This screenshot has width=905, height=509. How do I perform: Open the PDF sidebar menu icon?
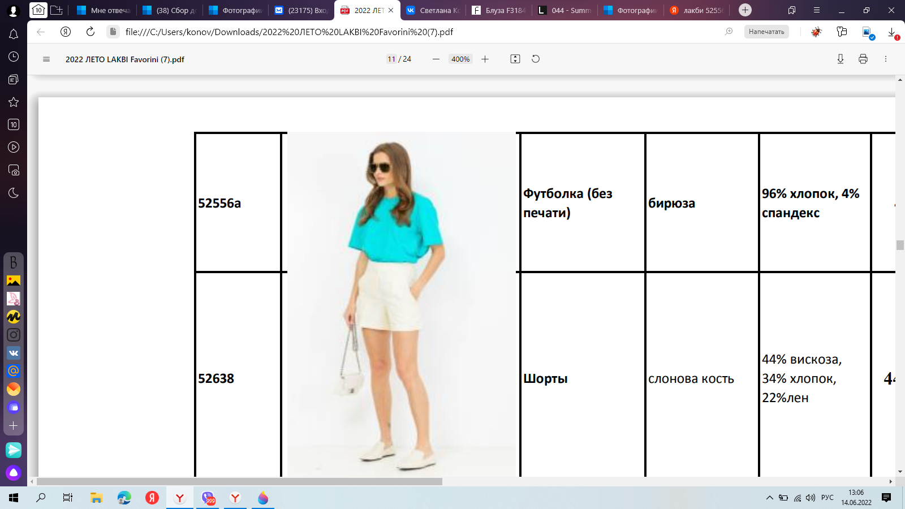(46, 59)
